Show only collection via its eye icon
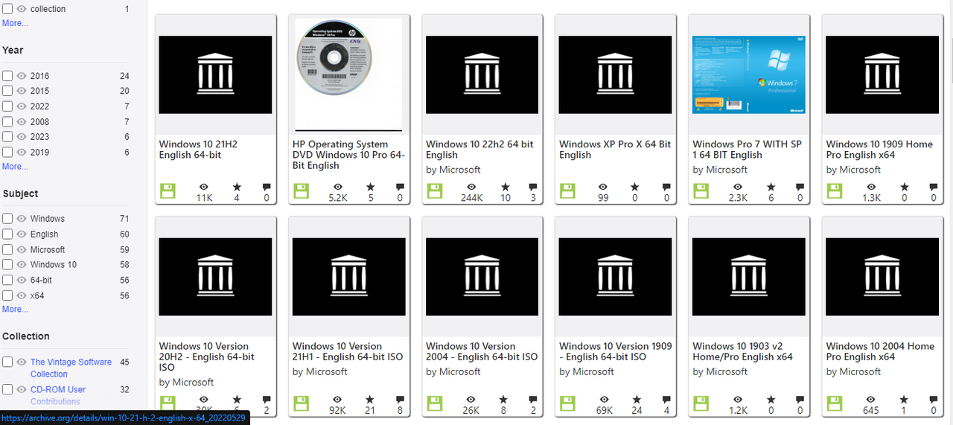Screen dimensions: 953x425 click(22, 9)
